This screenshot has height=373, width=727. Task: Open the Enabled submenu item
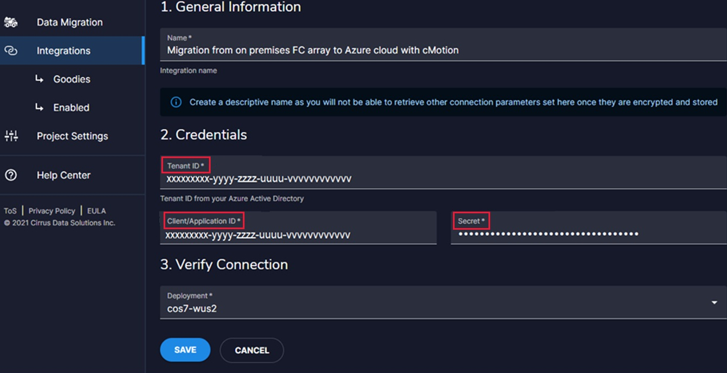pos(71,108)
